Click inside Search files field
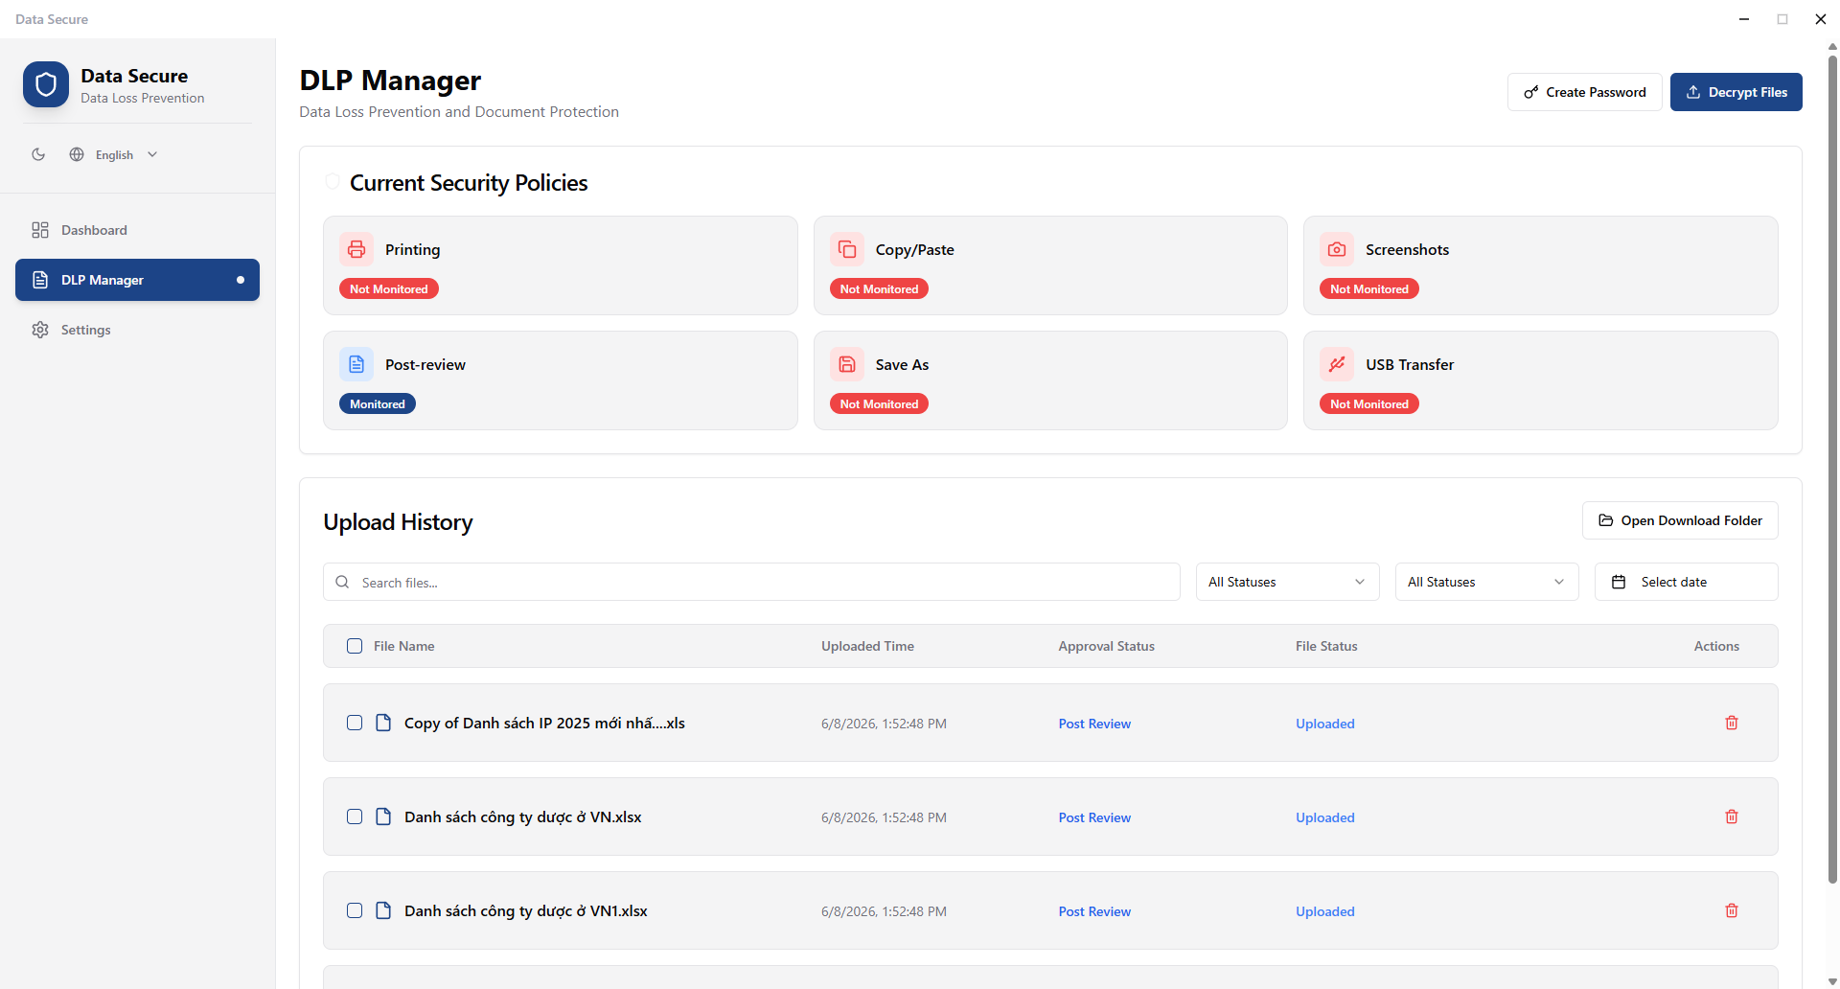The image size is (1840, 989). pos(751,582)
